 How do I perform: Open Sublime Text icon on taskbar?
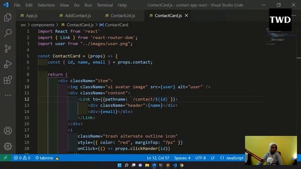click(168, 165)
